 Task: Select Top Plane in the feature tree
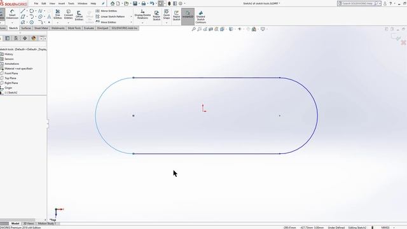click(x=10, y=78)
